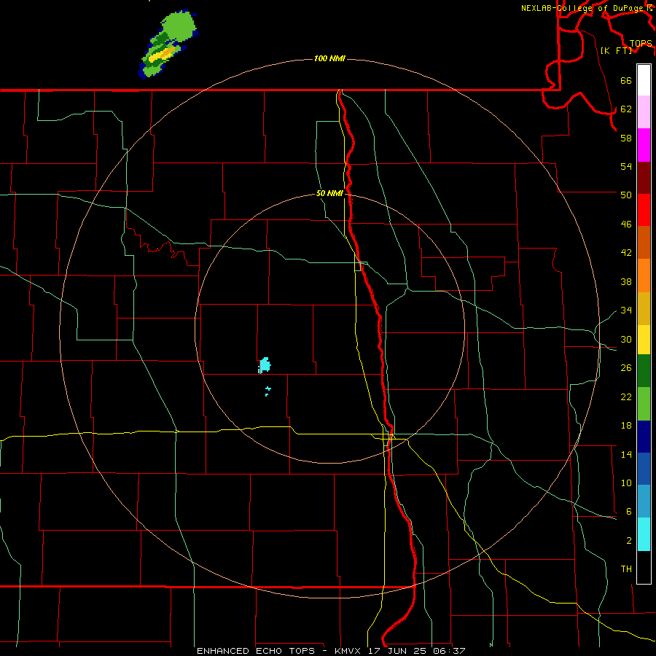Click the magenta 58 kft legend swatch
The height and width of the screenshot is (656, 656).
(x=644, y=145)
